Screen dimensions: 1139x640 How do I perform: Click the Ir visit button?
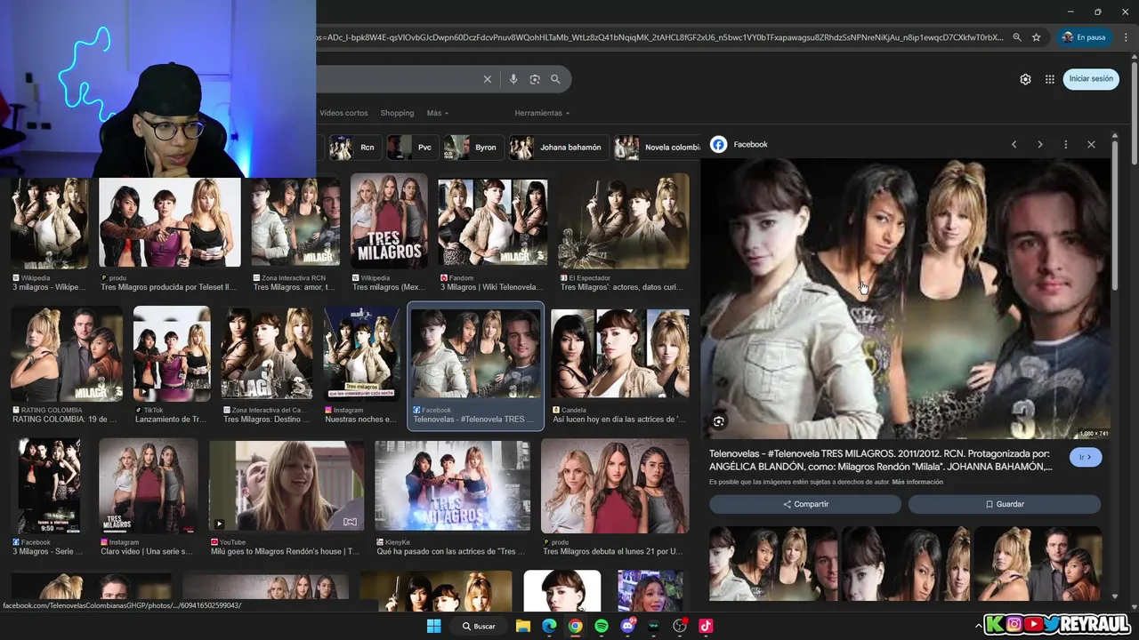coord(1086,457)
